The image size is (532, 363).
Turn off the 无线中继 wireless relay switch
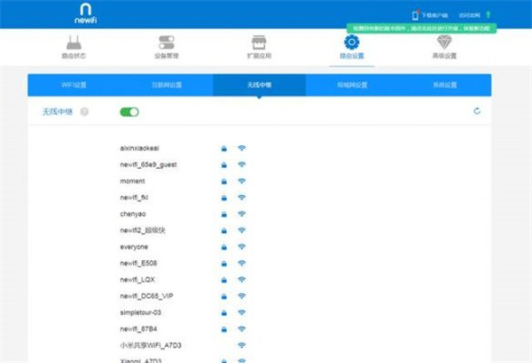(129, 112)
